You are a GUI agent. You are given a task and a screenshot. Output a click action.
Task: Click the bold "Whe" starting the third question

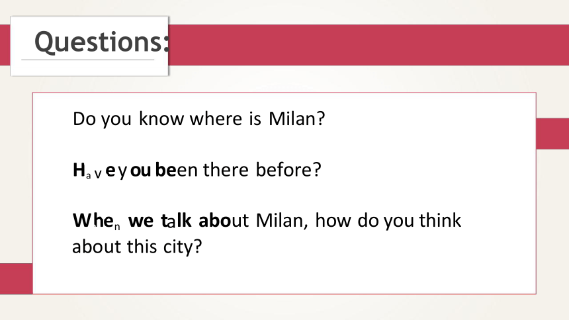93,221
